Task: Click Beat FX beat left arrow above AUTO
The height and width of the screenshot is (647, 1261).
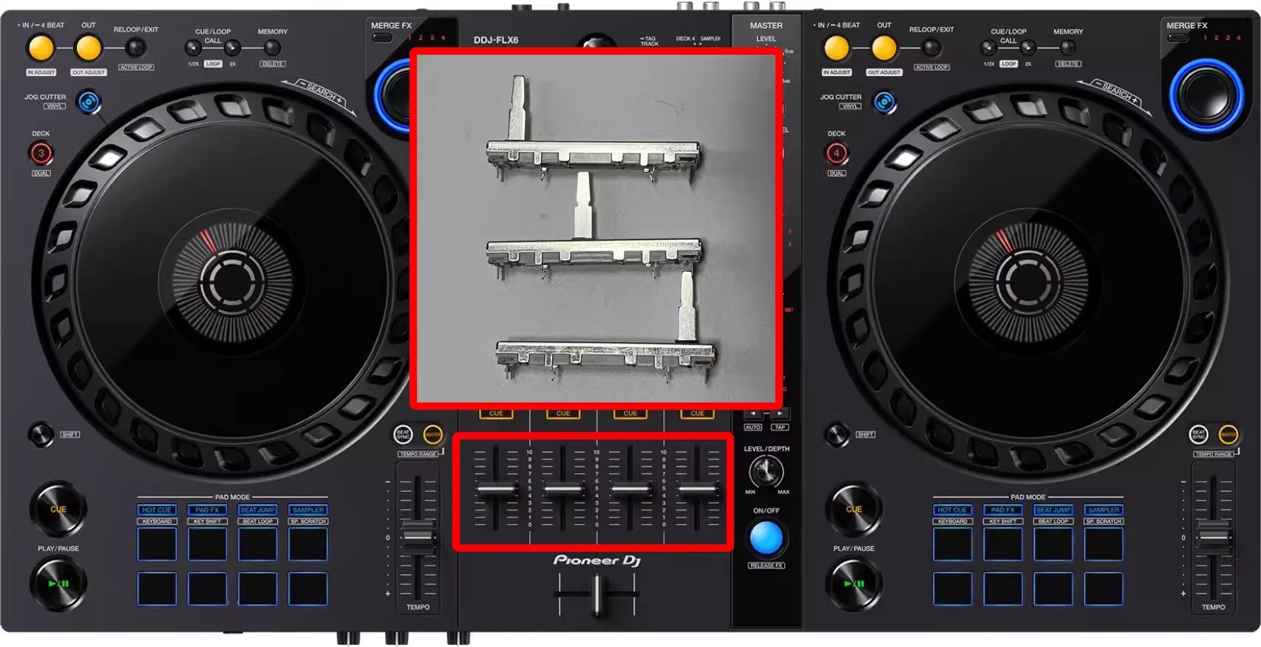Action: coord(753,414)
